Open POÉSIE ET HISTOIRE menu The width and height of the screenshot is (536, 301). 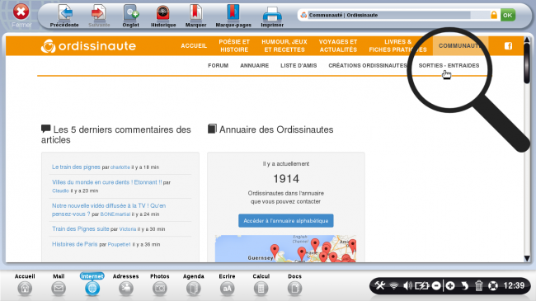[x=234, y=46]
